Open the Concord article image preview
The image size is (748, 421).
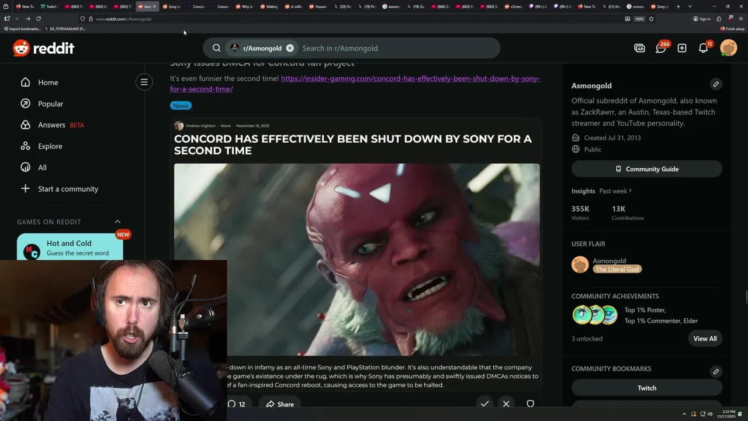[x=356, y=259]
